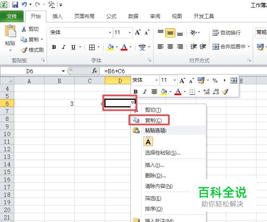The height and width of the screenshot is (222, 267).
Task: Click the Cut scissors button in ribbon
Action: tap(30, 29)
